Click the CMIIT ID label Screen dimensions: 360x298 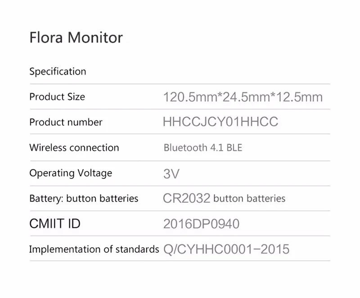55,223
